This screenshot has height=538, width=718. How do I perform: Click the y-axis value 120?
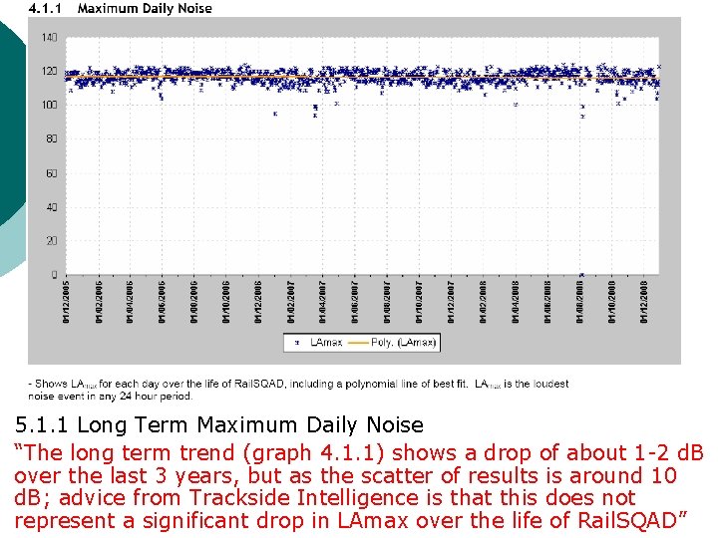click(x=50, y=71)
